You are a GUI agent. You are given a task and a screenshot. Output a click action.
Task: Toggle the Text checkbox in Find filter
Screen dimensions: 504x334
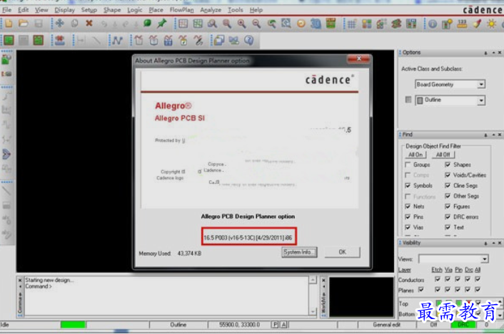(x=448, y=227)
